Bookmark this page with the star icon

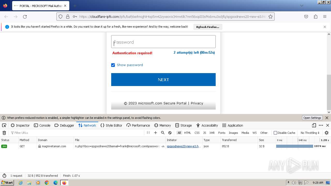click(x=270, y=17)
